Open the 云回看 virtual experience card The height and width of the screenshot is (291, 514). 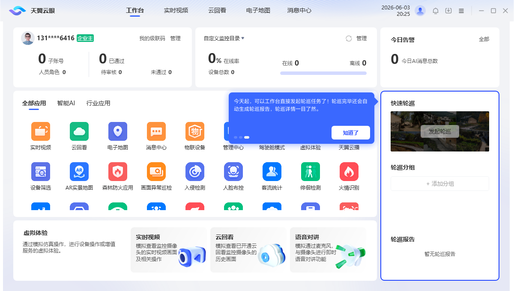tap(248, 250)
